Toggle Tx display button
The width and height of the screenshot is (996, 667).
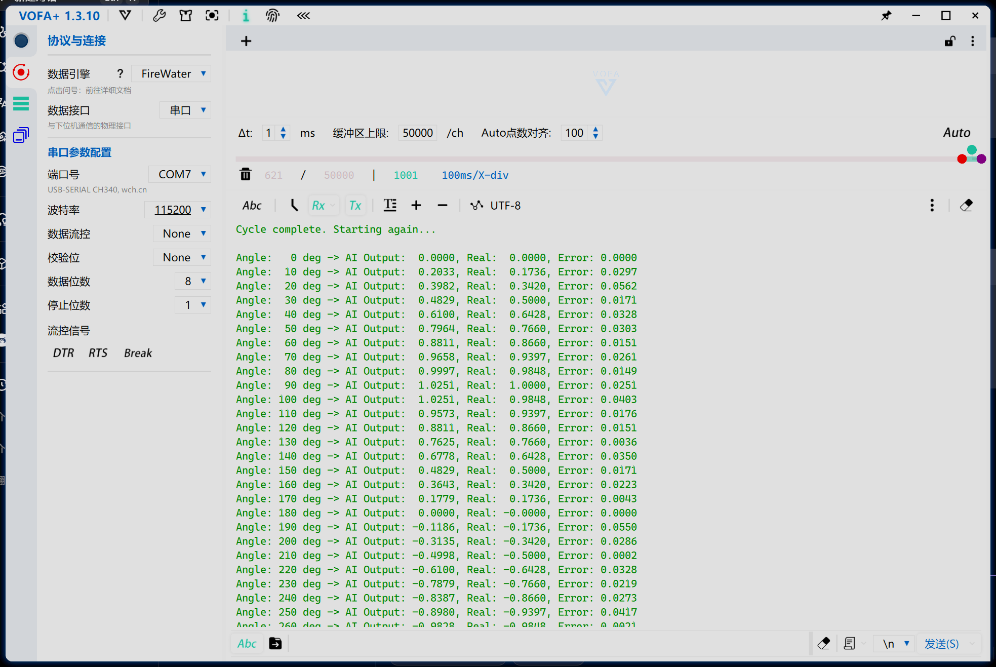click(x=355, y=205)
